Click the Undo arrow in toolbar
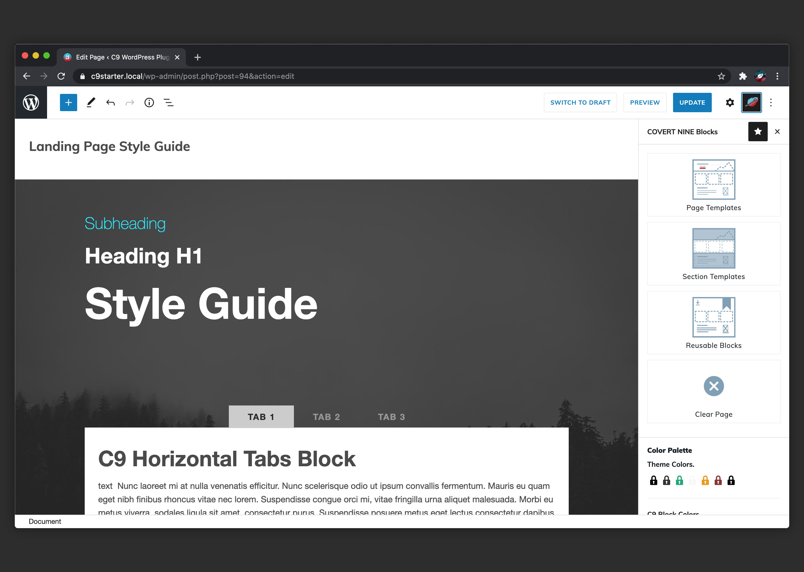 (111, 103)
